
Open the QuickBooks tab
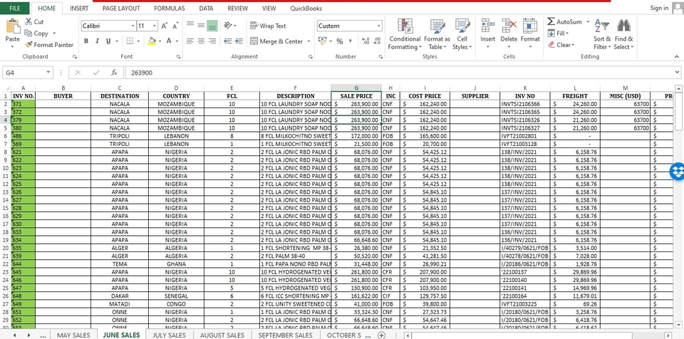[306, 8]
